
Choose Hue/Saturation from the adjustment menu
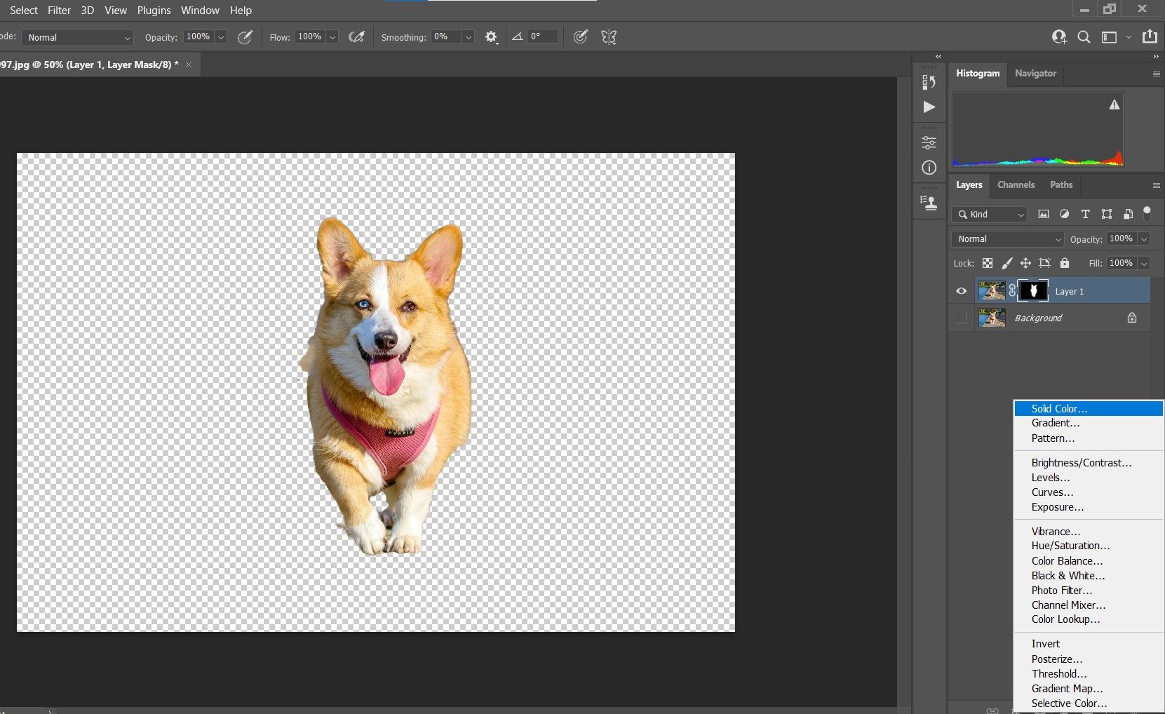tap(1070, 546)
